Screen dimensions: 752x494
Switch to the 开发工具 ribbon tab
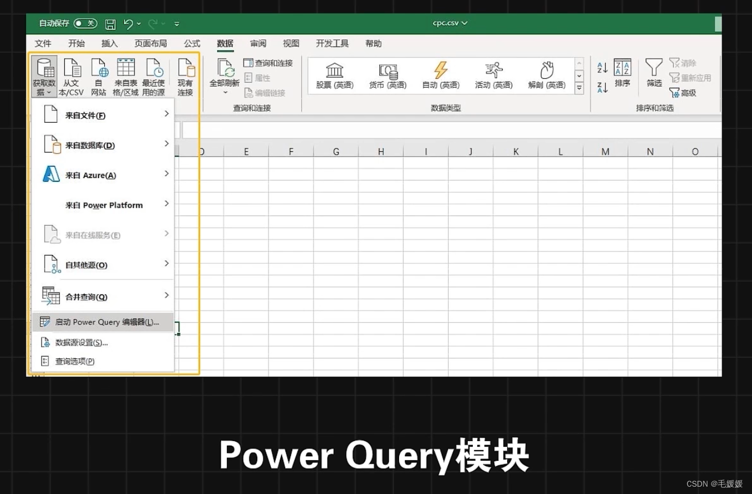tap(332, 43)
